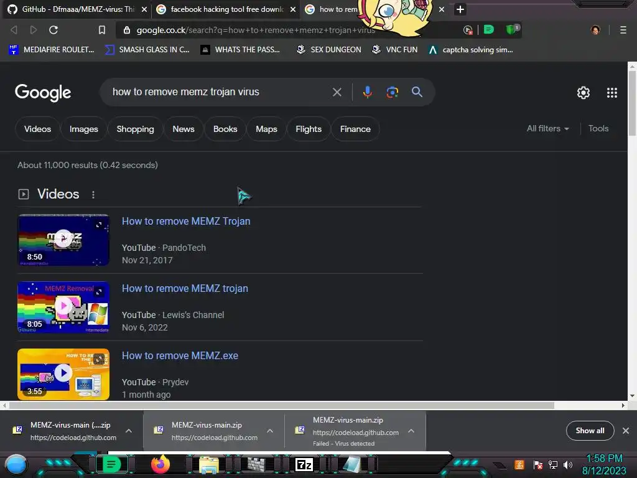Close the facebook hacking tool tab
Image resolution: width=637 pixels, height=478 pixels.
[293, 9]
